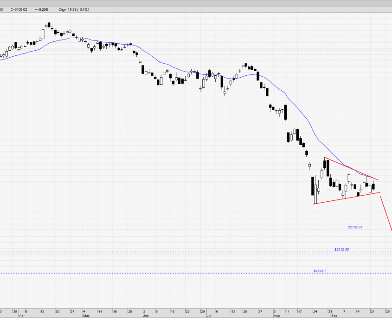Click the May month label on time axis
Viewport: 392px width, 318px height.
86,315
